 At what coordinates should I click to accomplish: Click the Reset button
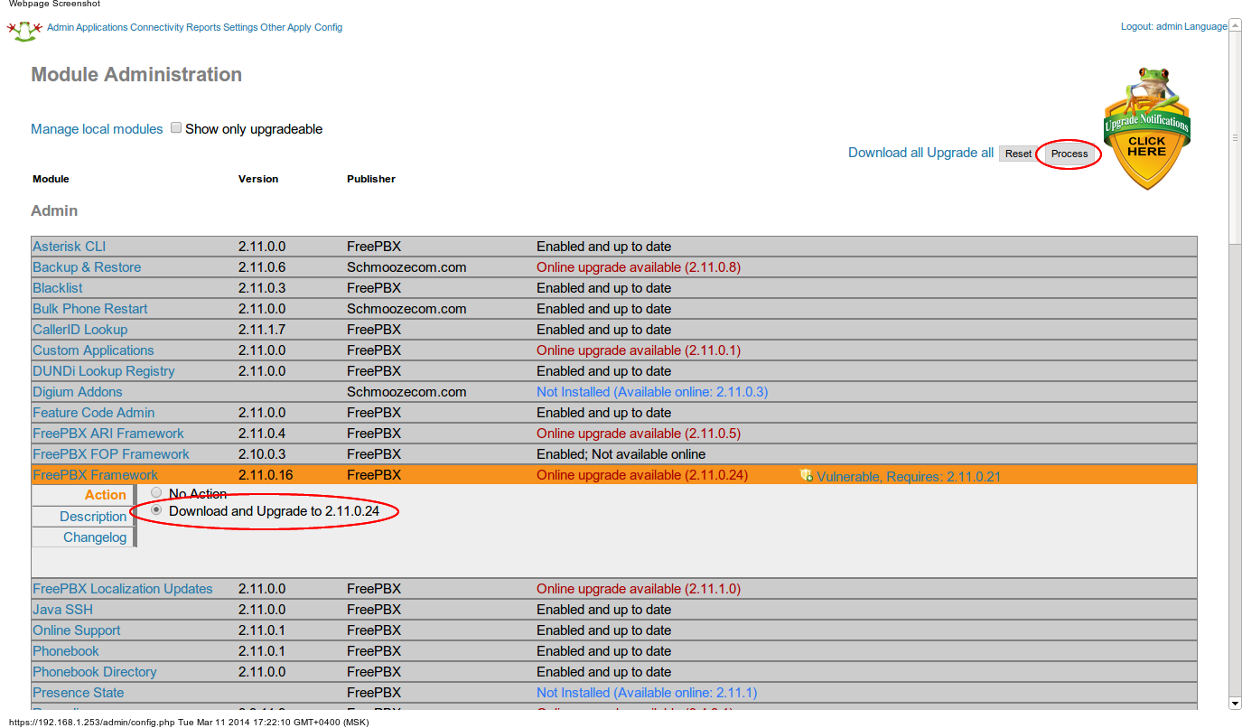coord(1019,154)
